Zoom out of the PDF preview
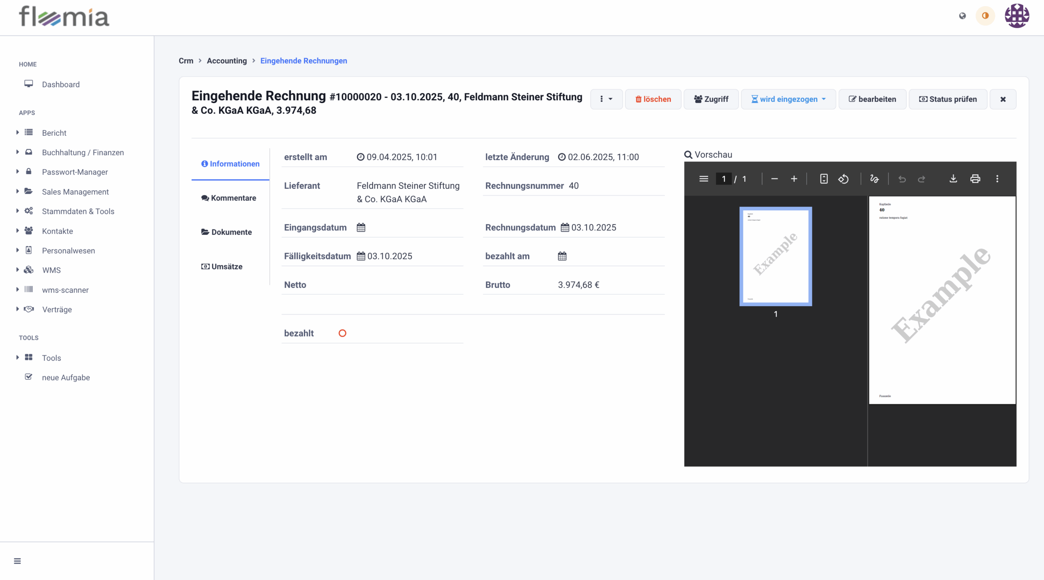 [774, 179]
